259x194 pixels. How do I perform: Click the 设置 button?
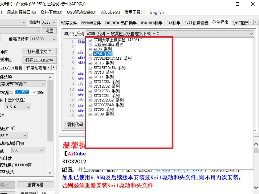pos(49,31)
